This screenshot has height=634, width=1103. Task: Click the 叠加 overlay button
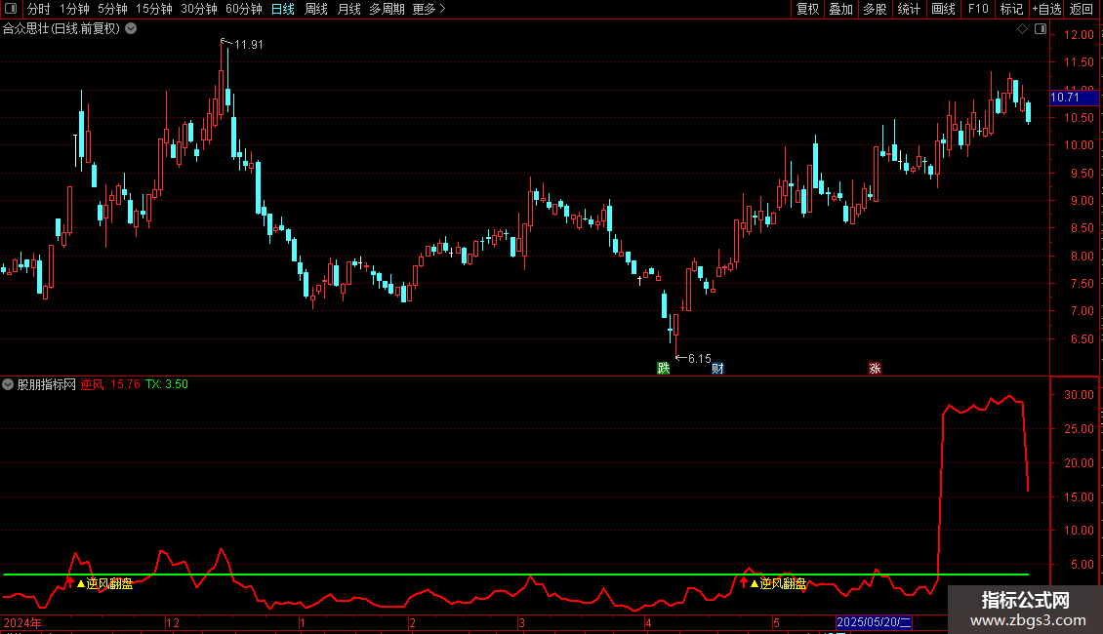(841, 9)
